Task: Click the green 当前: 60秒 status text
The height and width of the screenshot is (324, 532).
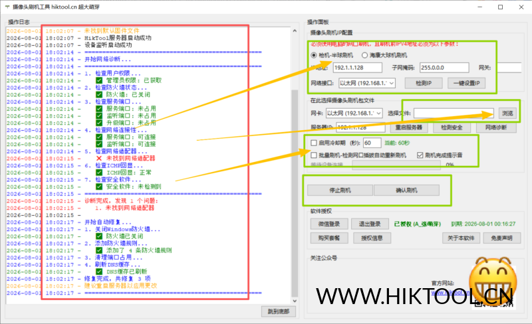Action: tap(397, 143)
